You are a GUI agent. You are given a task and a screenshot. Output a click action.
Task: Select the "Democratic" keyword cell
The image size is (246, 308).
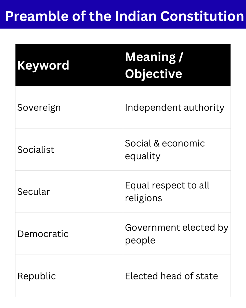pyautogui.click(x=43, y=234)
